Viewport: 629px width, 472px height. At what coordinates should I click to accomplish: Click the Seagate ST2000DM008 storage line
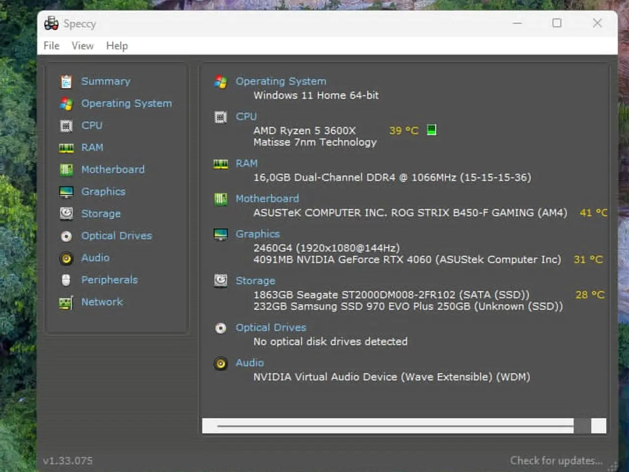(391, 295)
